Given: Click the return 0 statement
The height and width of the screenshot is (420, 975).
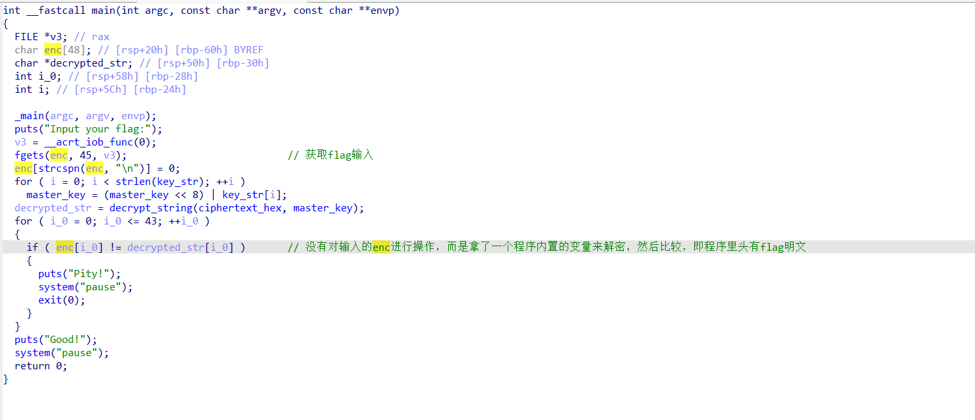Looking at the screenshot, I should [41, 366].
